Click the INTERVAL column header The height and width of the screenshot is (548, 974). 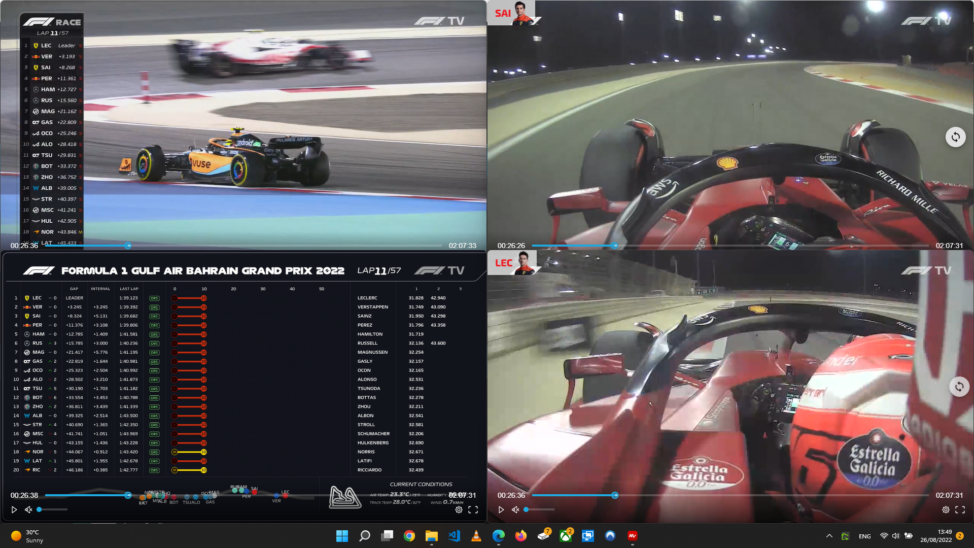(100, 289)
